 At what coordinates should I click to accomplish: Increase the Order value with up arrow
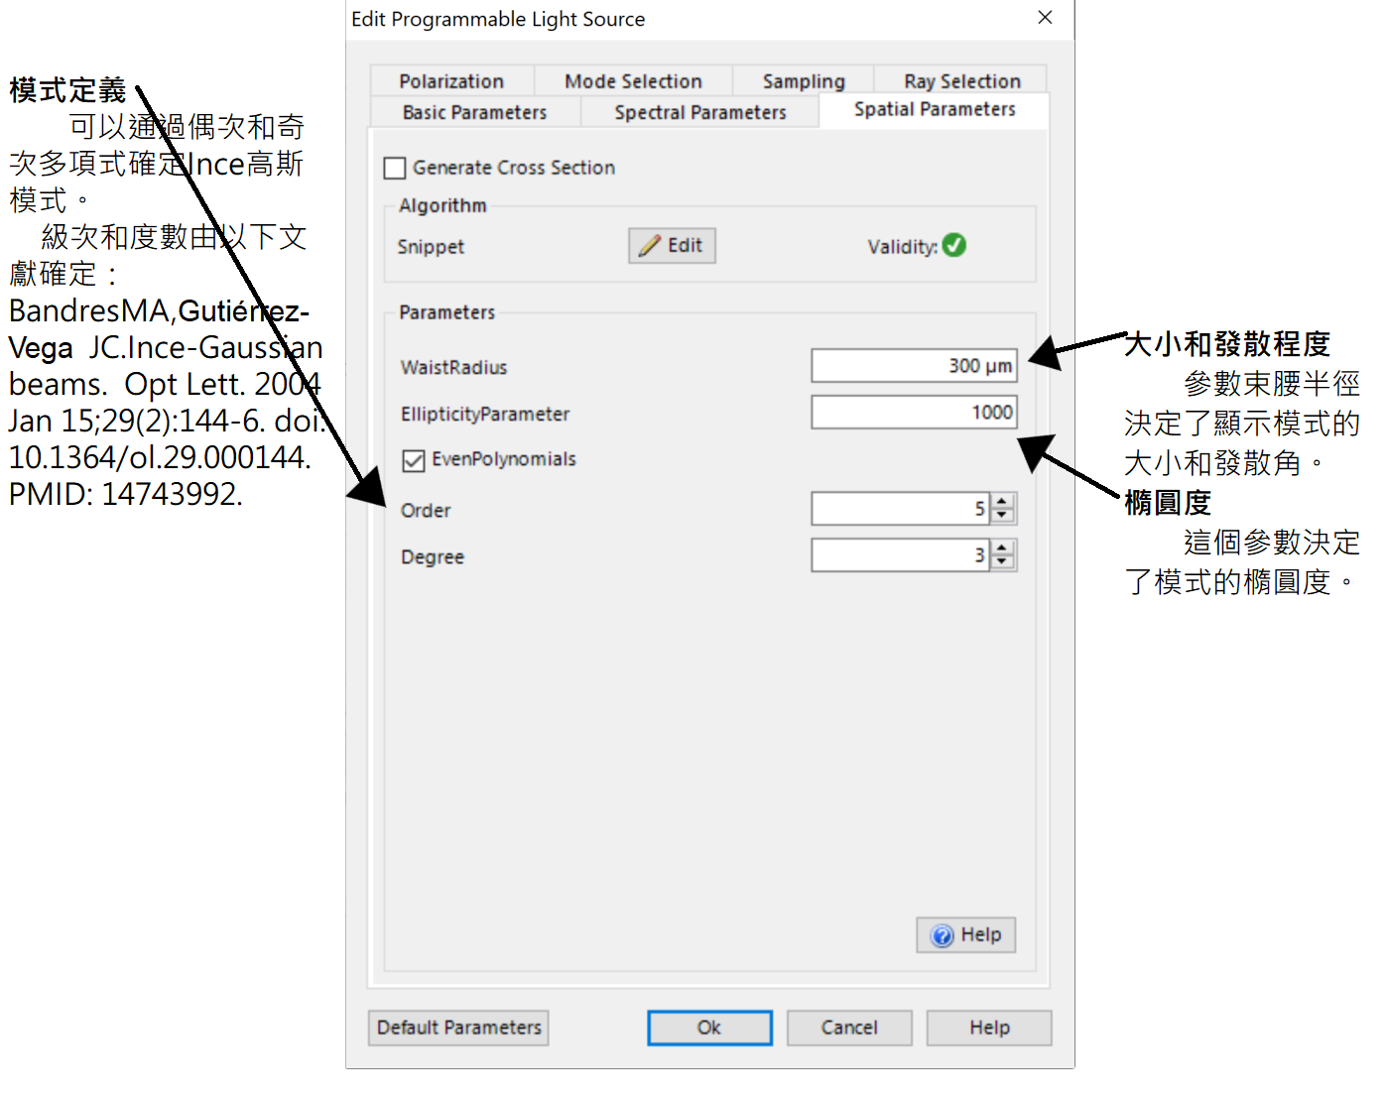coord(1003,502)
